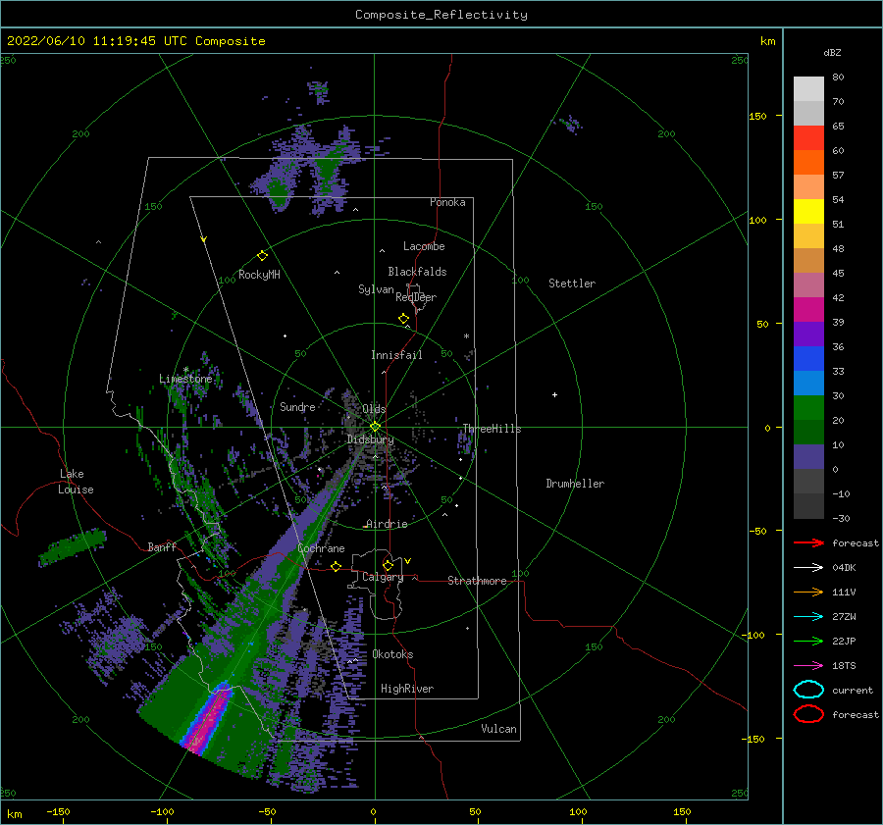
Task: Click the Sundre label
Action: [297, 407]
